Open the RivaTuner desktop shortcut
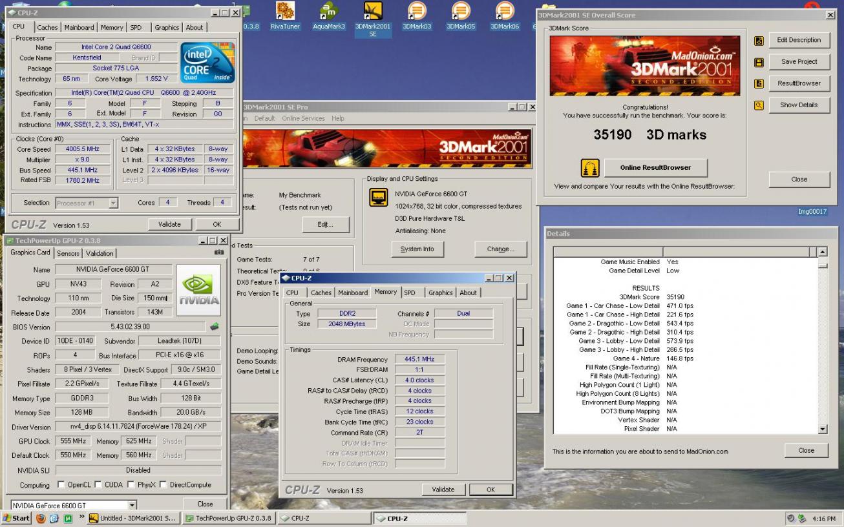Screen dimensions: 844x527 coord(285,16)
